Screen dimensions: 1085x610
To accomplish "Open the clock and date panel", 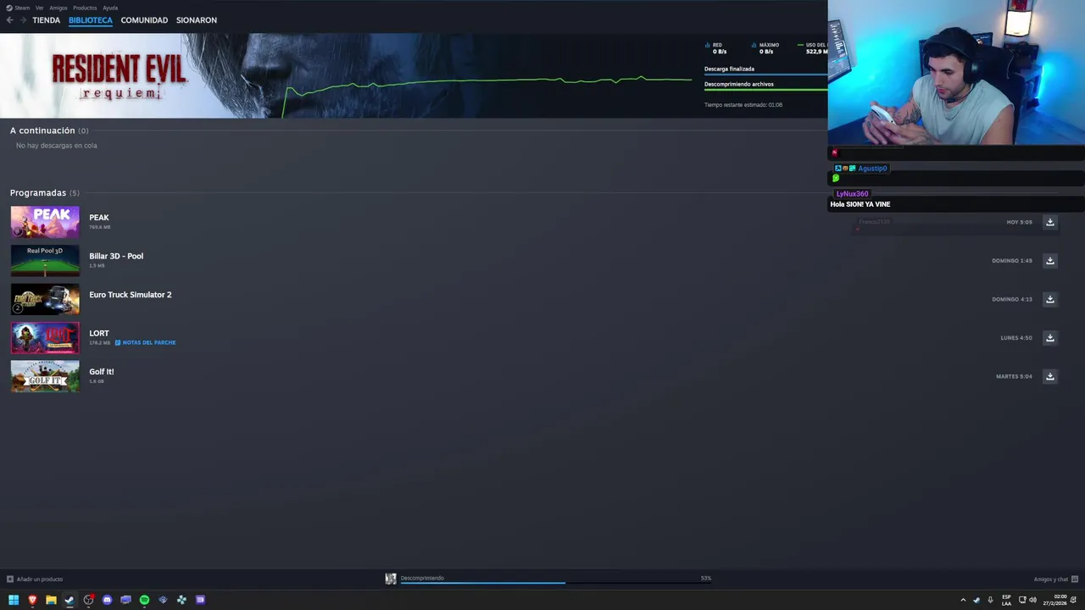I will coord(1054,600).
